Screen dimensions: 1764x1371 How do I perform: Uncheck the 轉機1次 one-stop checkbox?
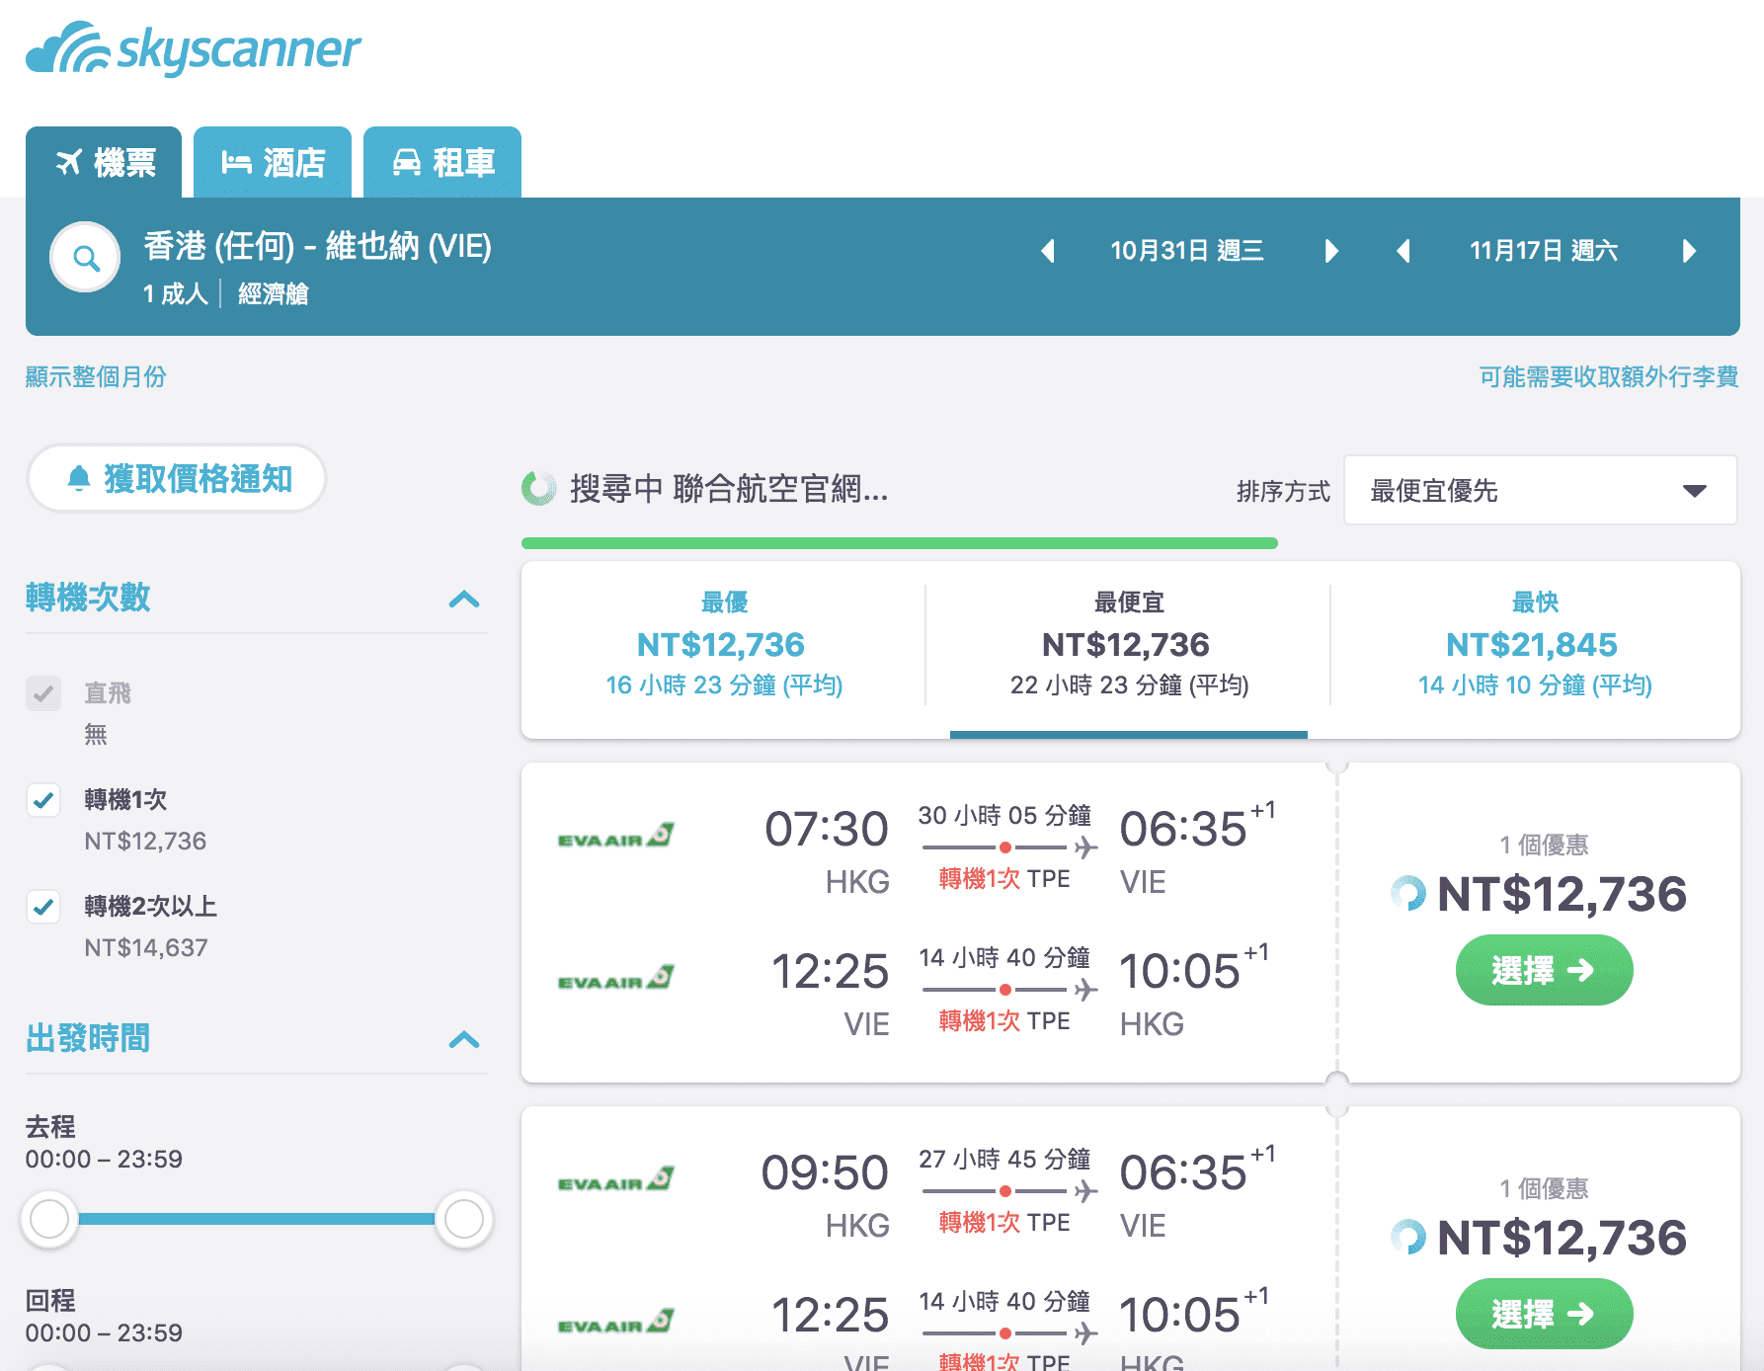pyautogui.click(x=43, y=800)
